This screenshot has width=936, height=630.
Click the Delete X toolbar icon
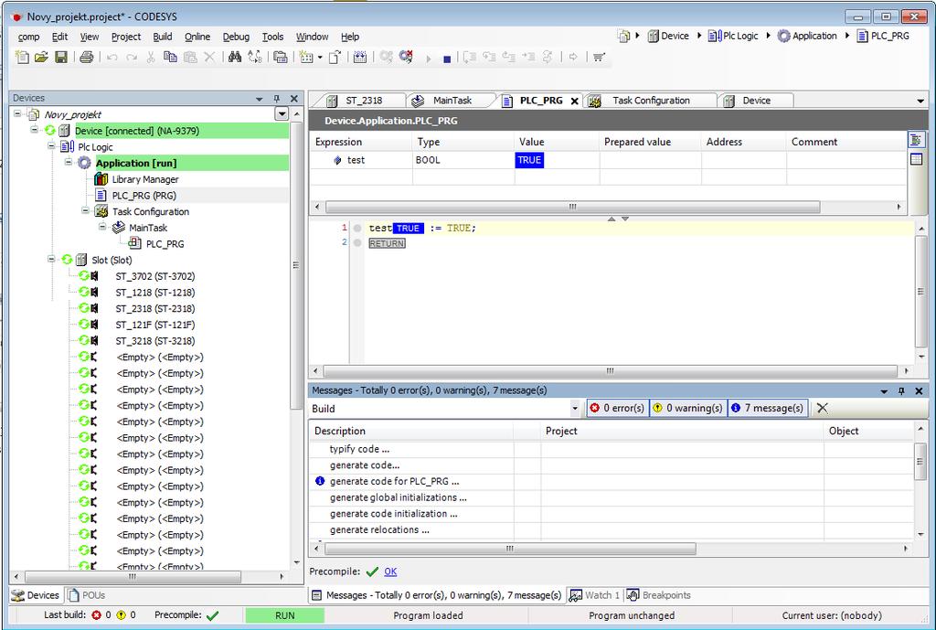209,57
